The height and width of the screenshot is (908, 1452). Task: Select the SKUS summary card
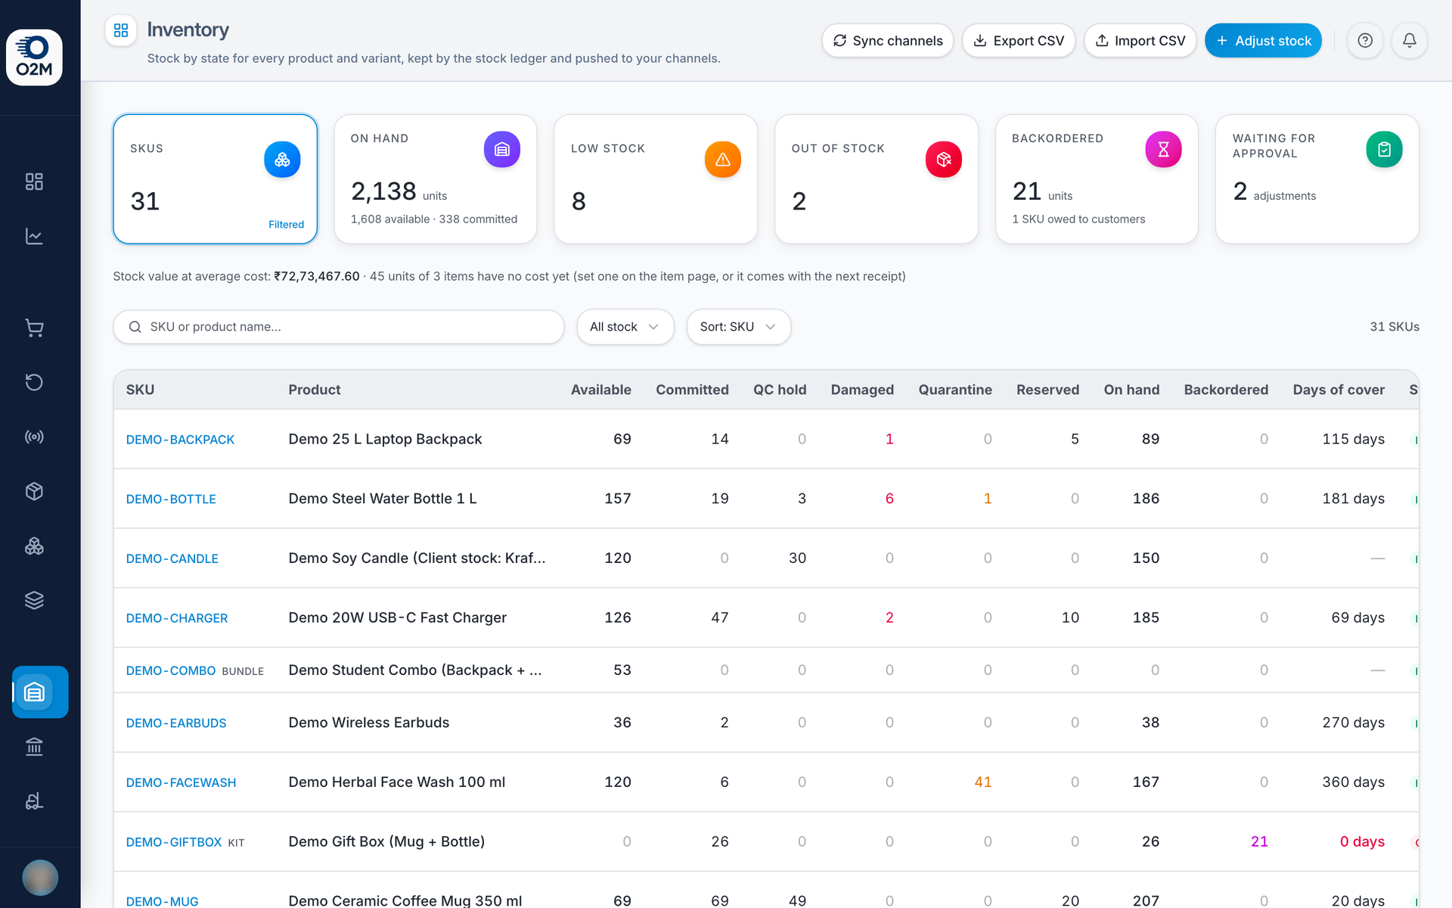216,179
